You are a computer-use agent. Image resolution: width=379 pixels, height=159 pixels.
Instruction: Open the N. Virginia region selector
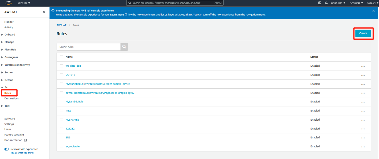click(356, 3)
